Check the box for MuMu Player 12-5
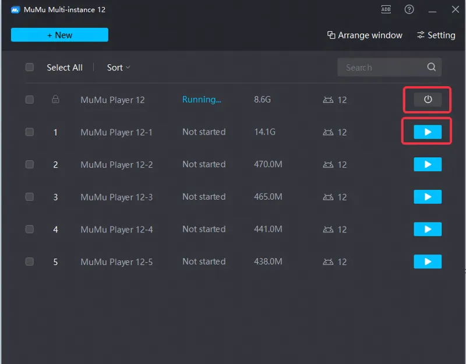The image size is (466, 364). click(x=30, y=261)
